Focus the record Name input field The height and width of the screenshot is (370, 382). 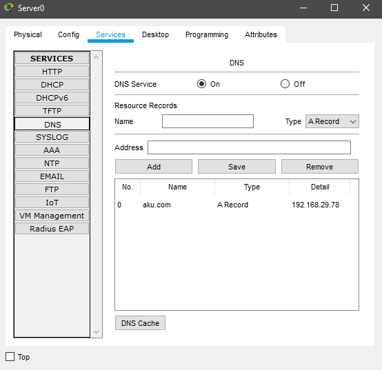click(x=208, y=121)
